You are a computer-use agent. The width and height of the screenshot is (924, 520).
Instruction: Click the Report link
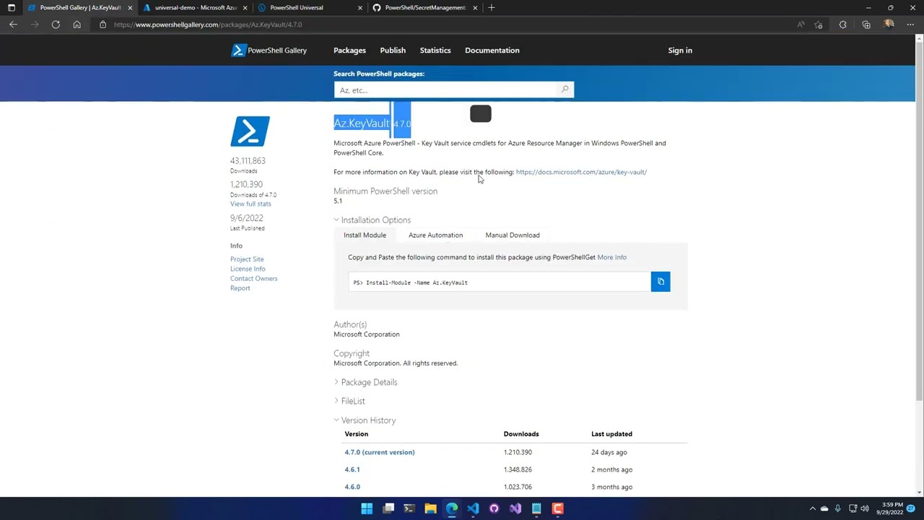pos(240,288)
